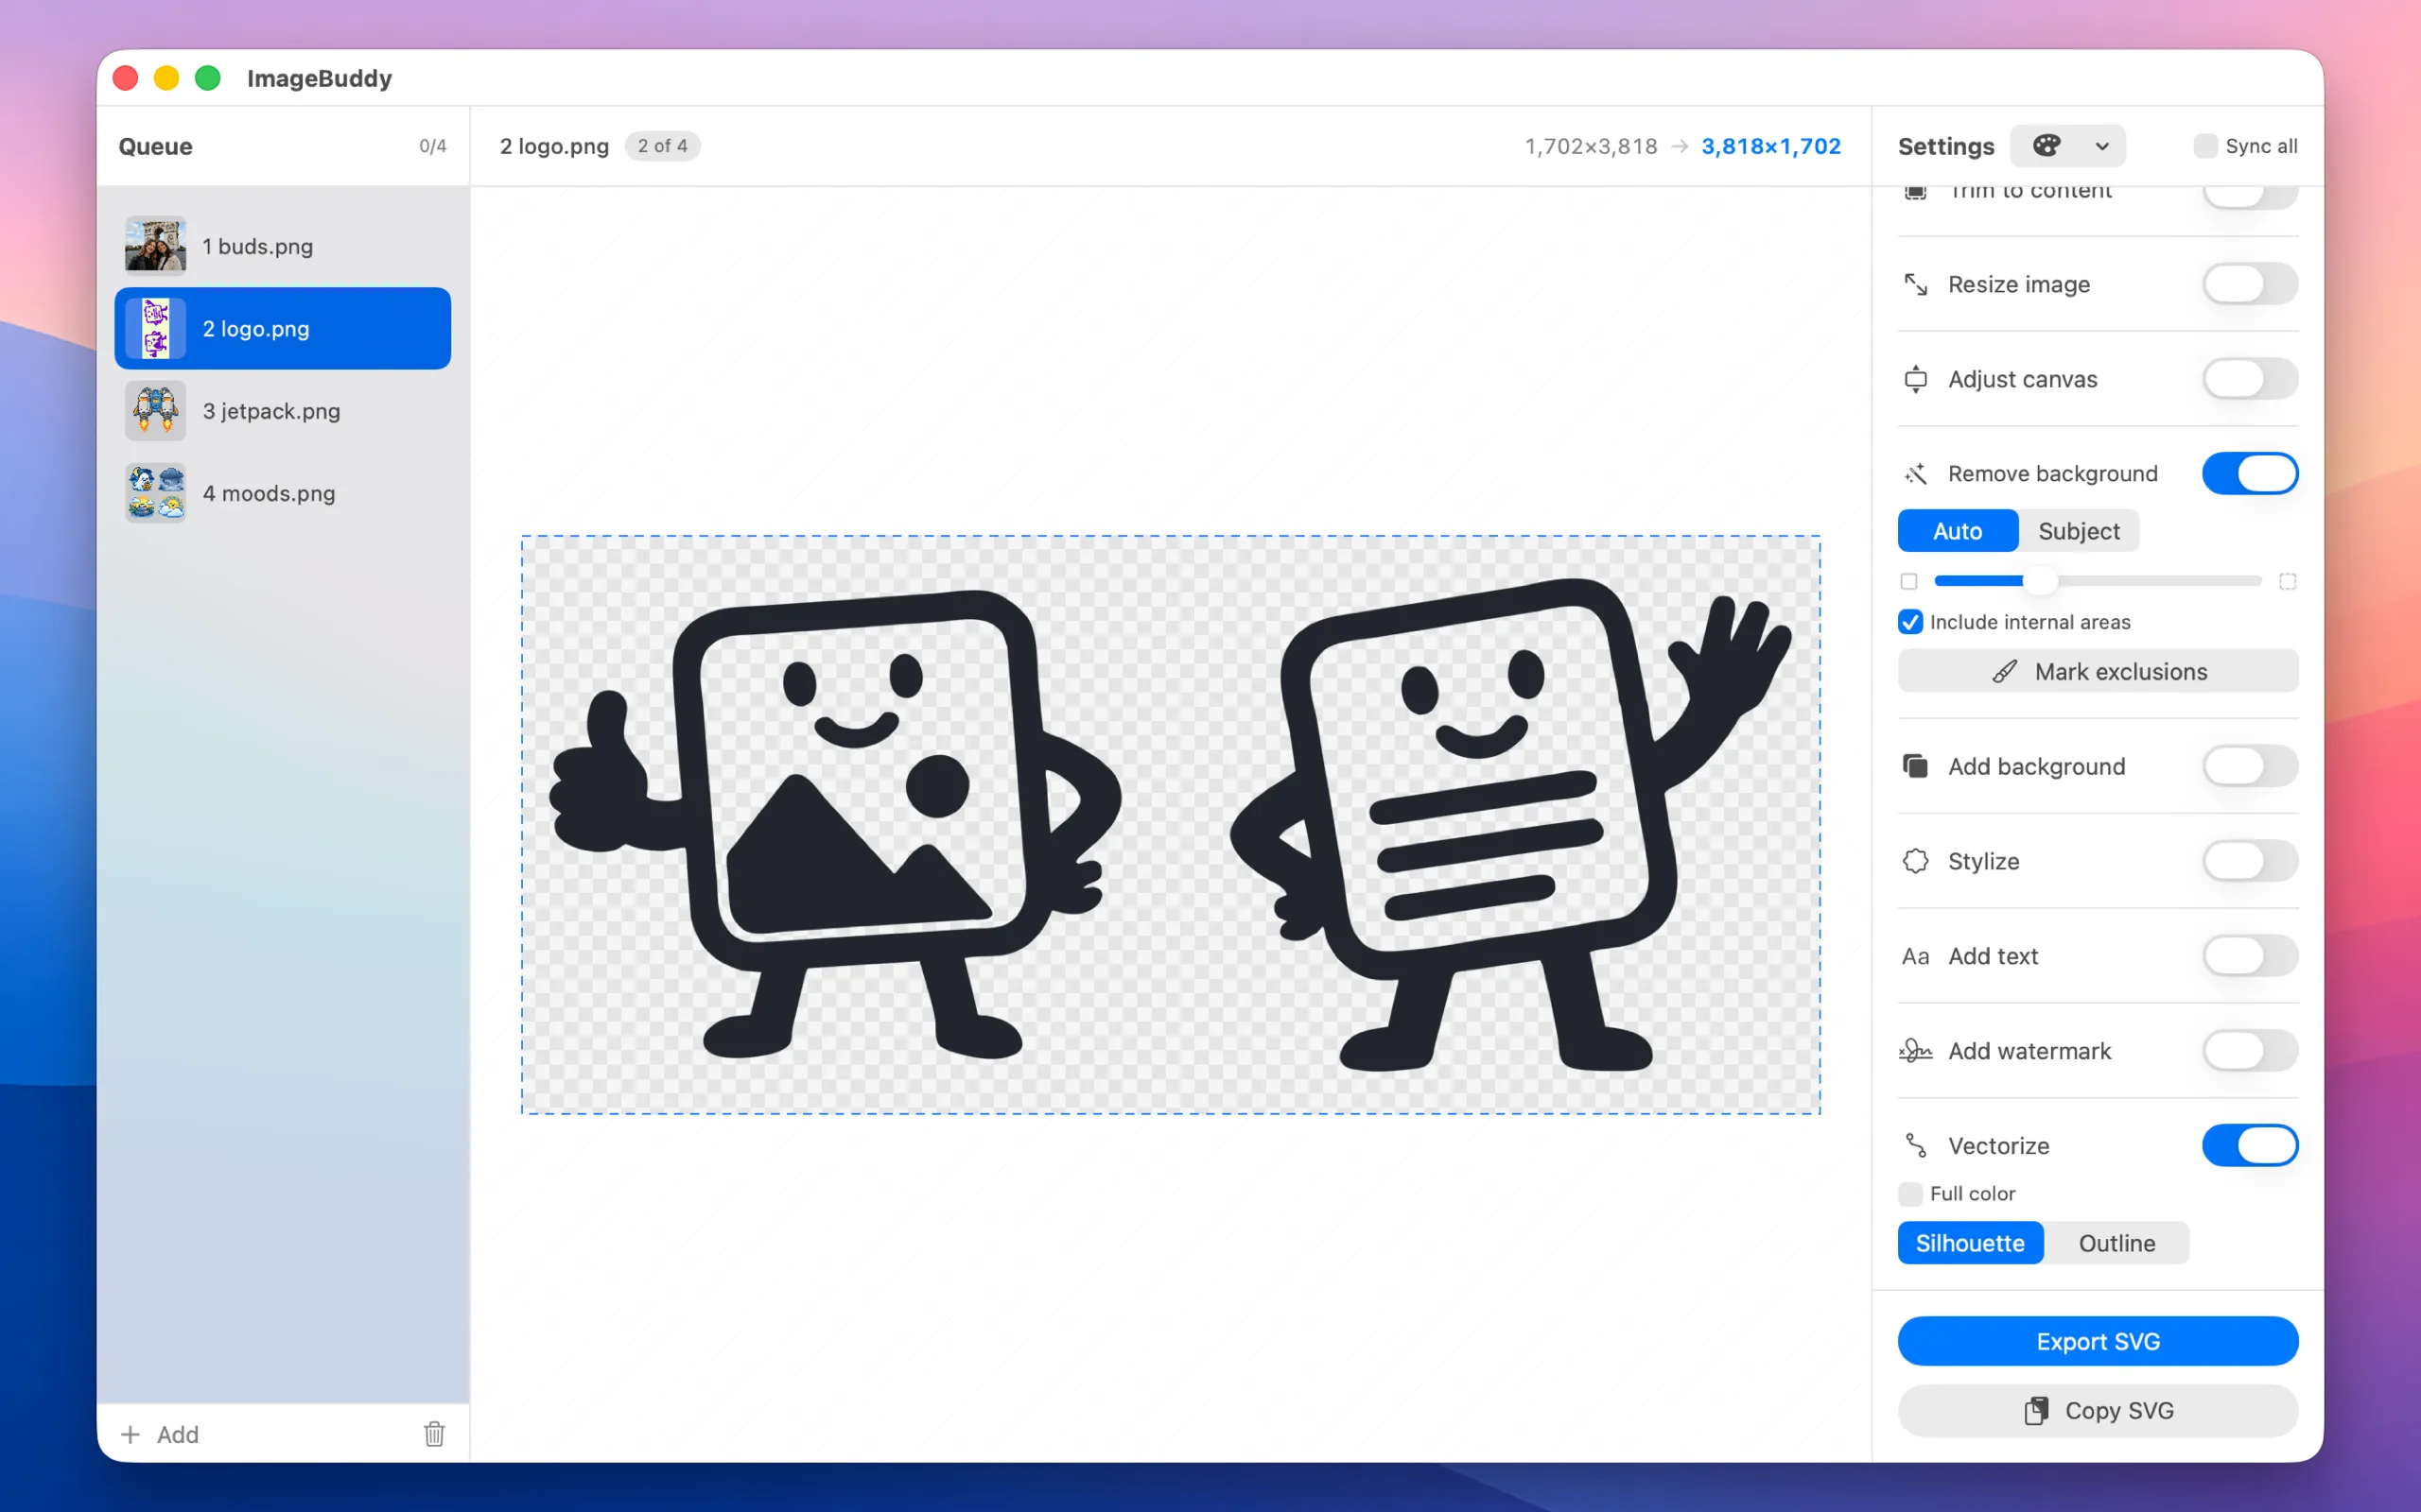Select the Auto background removal mode

pos(1957,531)
